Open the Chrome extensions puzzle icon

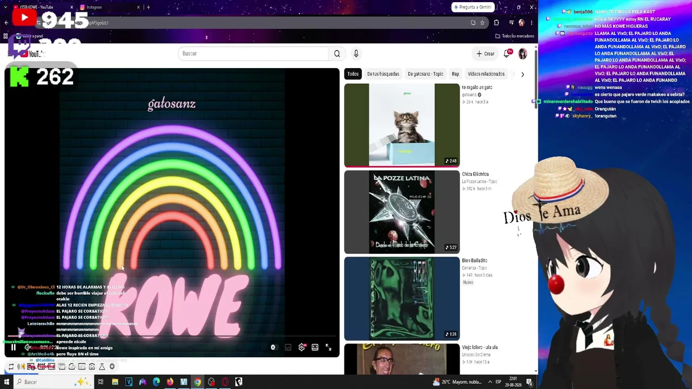(496, 23)
